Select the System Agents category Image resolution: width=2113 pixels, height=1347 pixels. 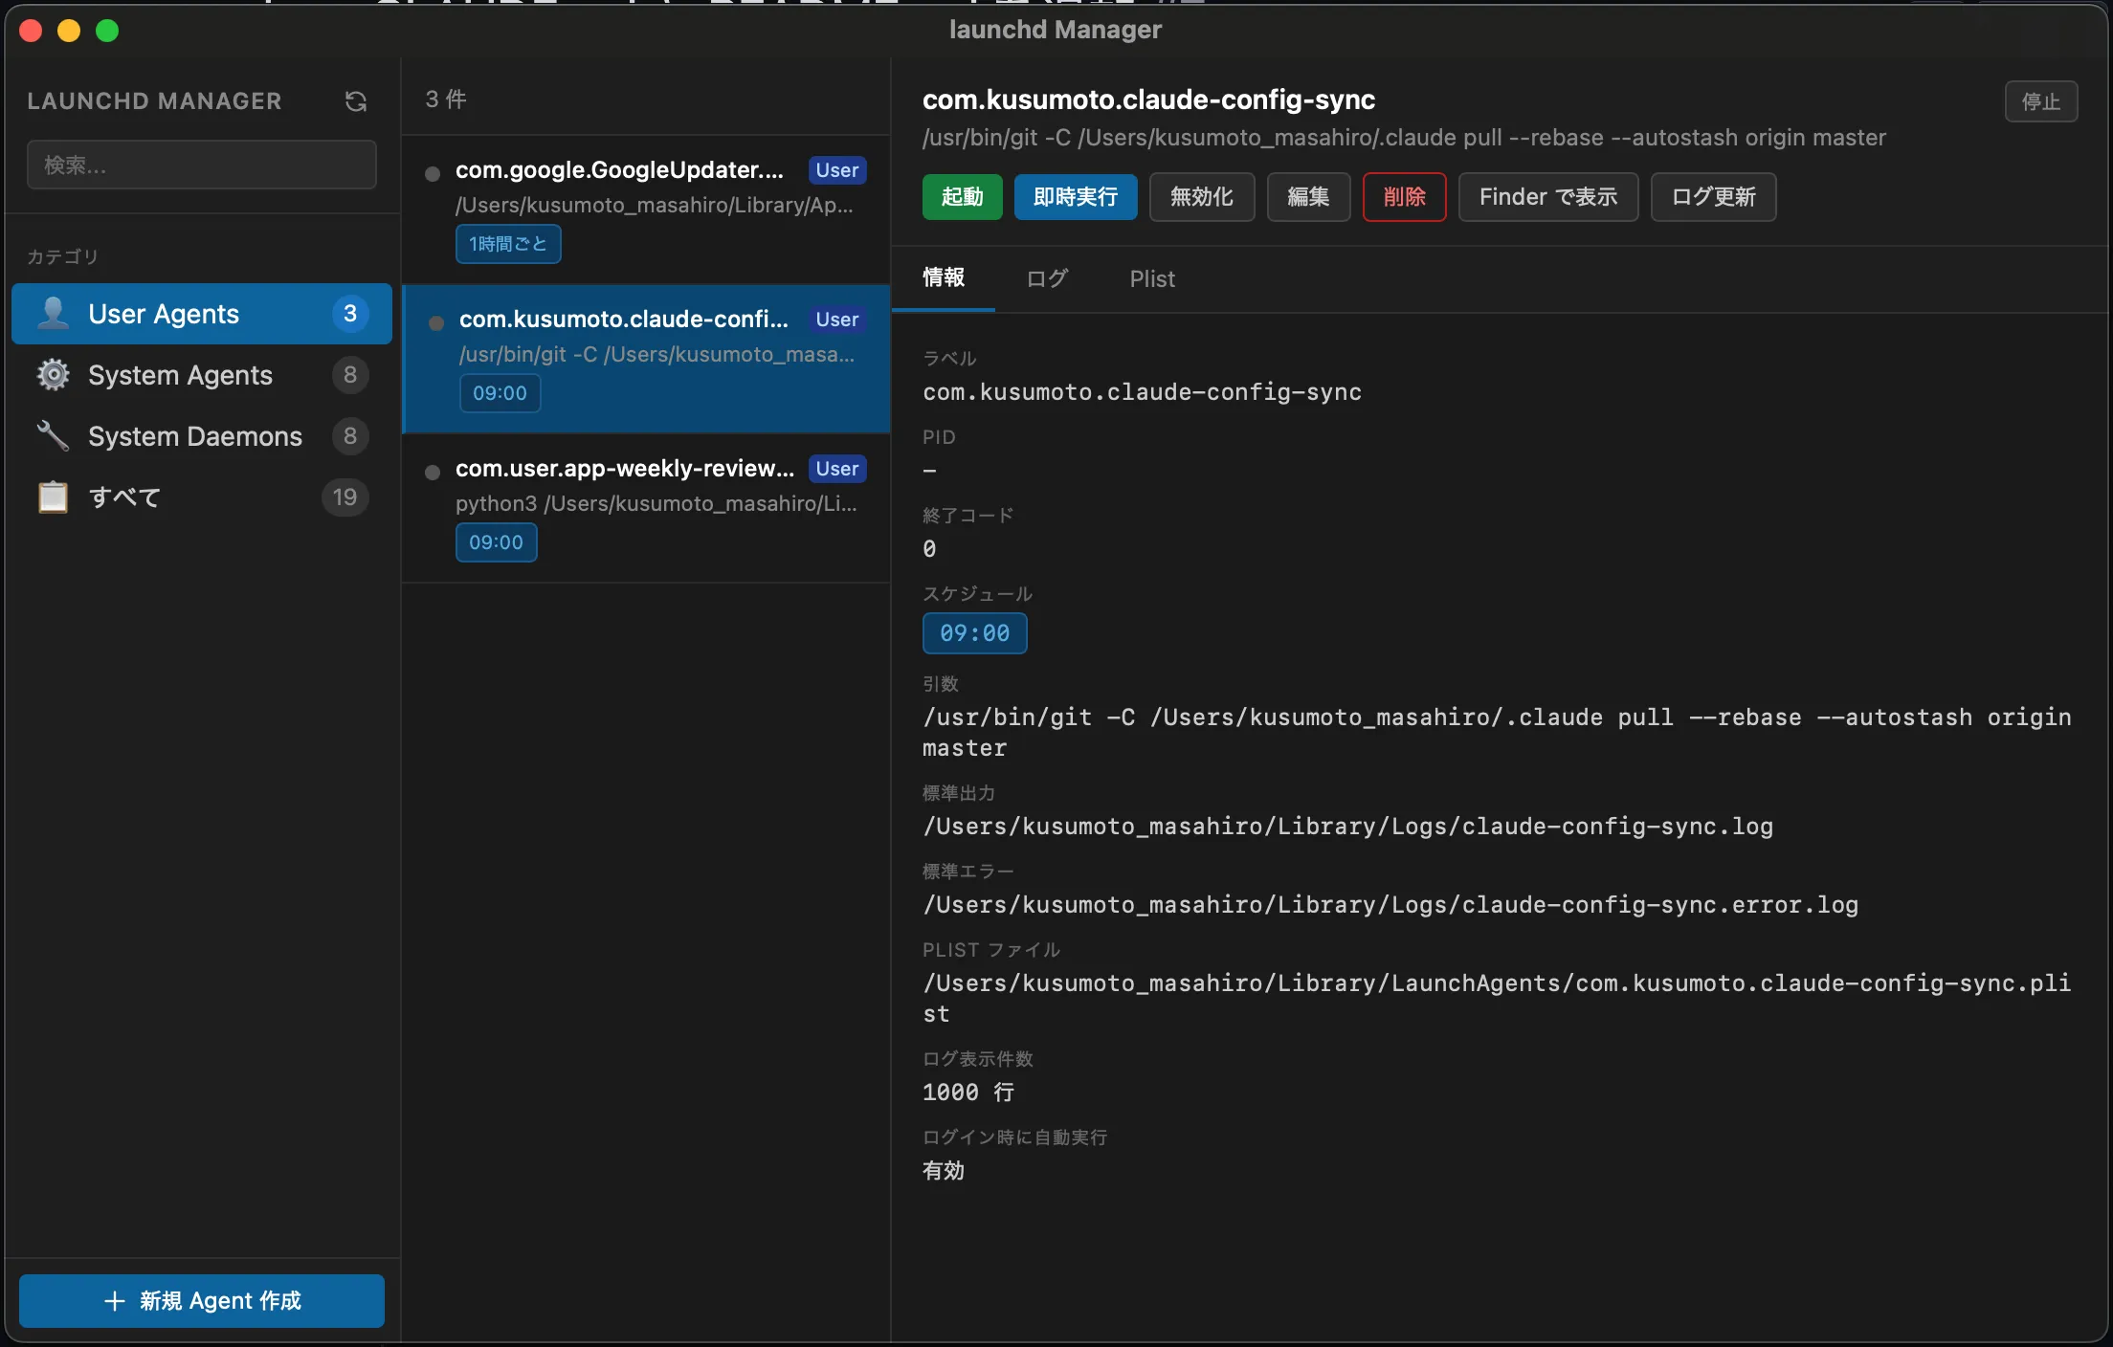point(202,375)
